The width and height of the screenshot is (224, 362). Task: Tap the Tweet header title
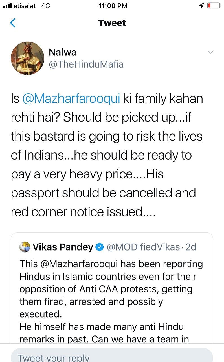point(112,23)
